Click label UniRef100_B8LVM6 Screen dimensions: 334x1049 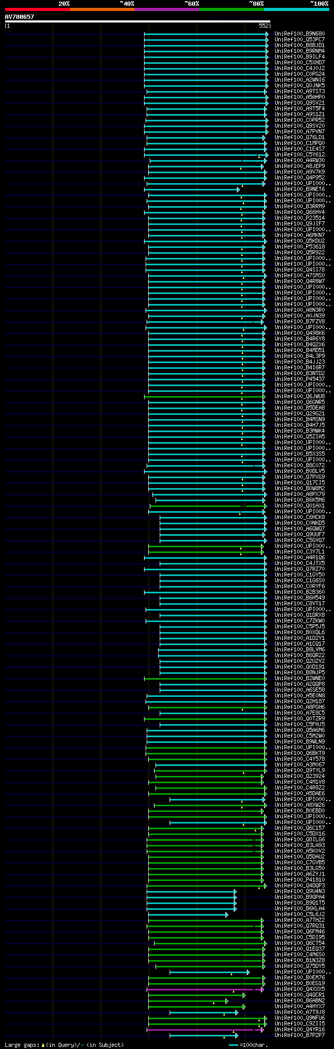[x=300, y=649]
